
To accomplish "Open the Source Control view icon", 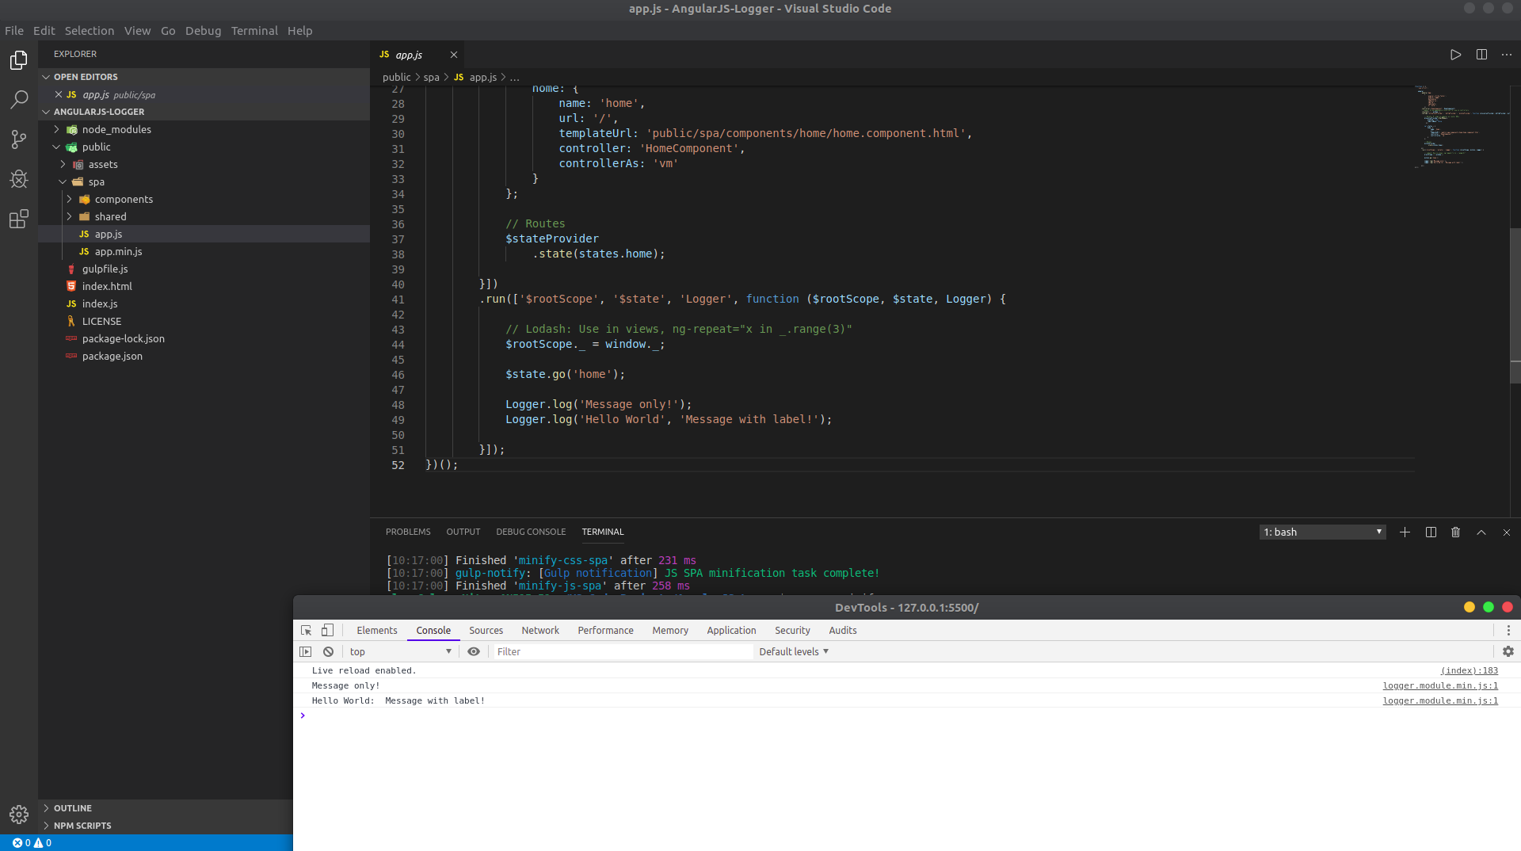I will (19, 139).
